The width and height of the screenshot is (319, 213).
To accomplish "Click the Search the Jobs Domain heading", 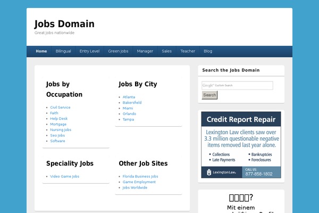I will pos(231,70).
